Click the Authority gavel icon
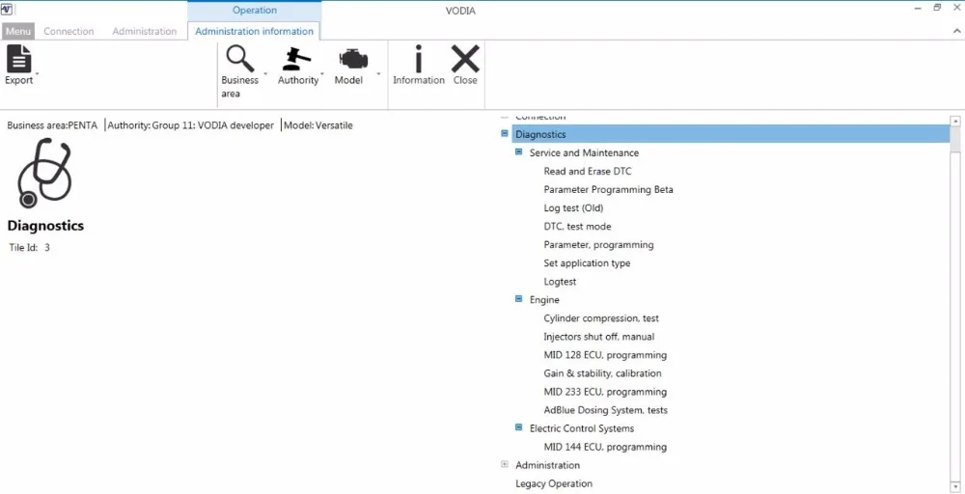 pyautogui.click(x=296, y=59)
